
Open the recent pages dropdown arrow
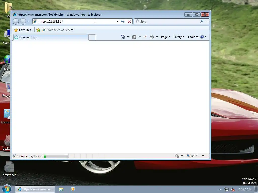29,22
